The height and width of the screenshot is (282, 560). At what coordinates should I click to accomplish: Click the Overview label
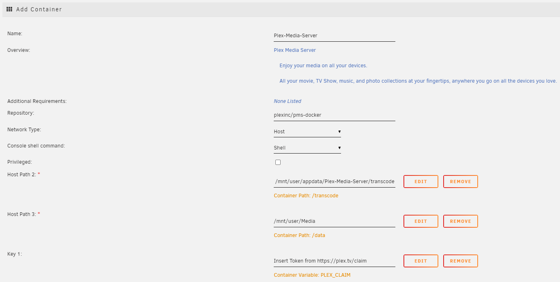pyautogui.click(x=19, y=50)
